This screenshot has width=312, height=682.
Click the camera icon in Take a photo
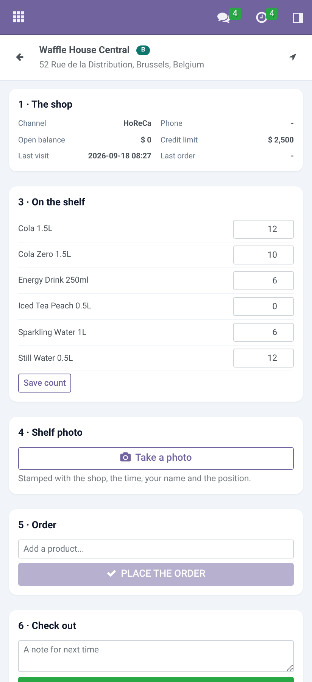125,457
